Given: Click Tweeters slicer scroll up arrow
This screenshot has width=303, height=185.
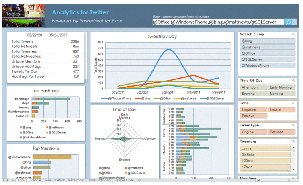Looking at the screenshot, I should (x=293, y=147).
